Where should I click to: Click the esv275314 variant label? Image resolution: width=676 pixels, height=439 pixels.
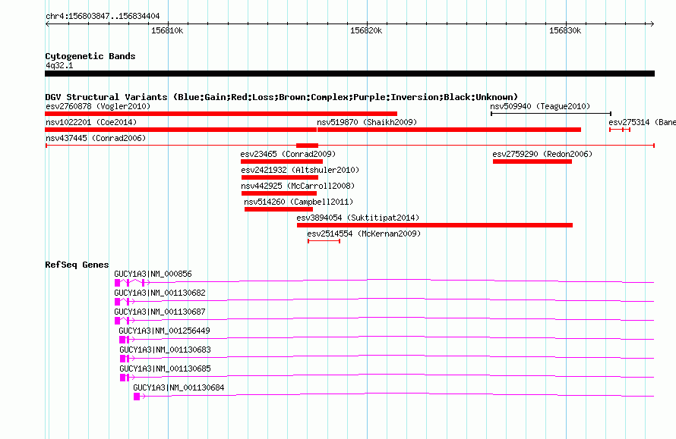tap(642, 122)
